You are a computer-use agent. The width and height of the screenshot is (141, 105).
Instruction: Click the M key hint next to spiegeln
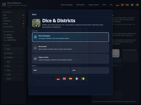(x=5, y=38)
